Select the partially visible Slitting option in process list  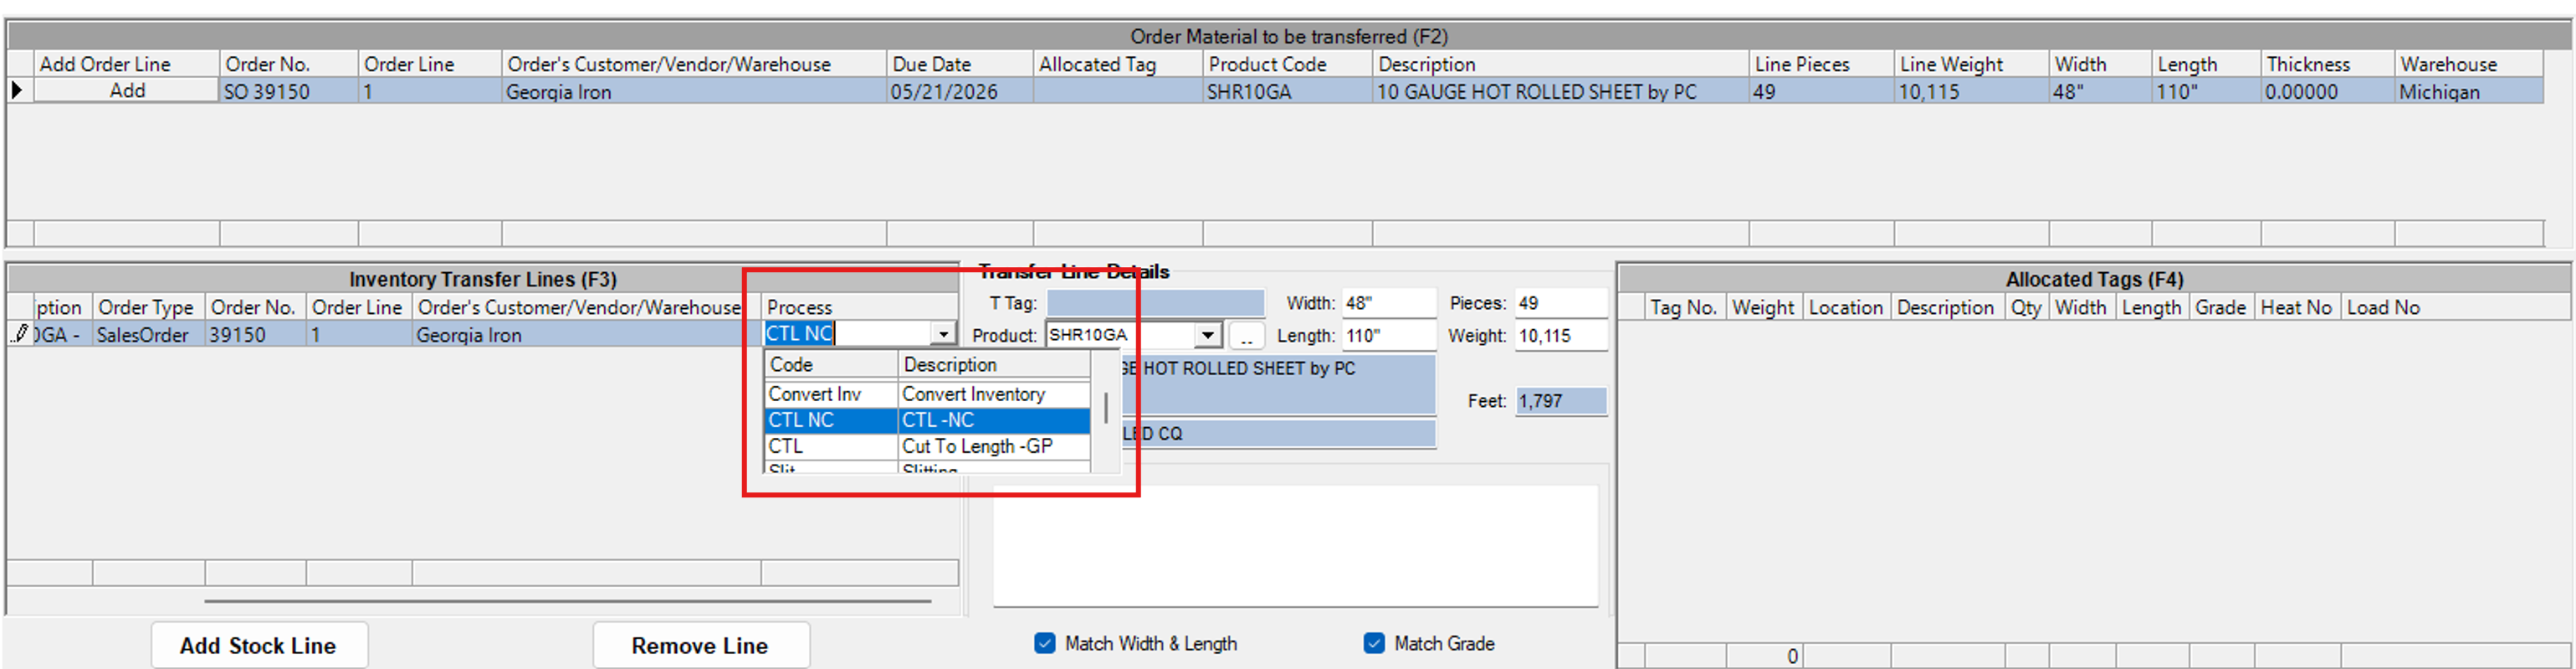[x=927, y=468]
